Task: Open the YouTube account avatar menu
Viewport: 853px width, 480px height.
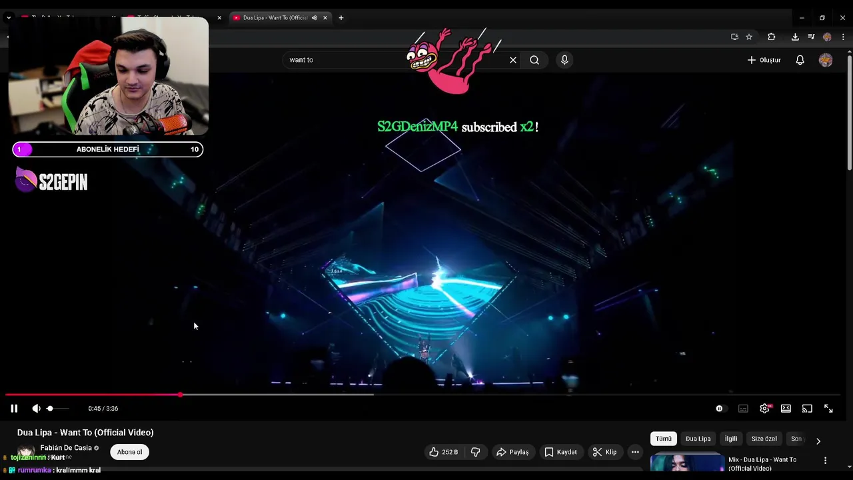Action: [826, 60]
